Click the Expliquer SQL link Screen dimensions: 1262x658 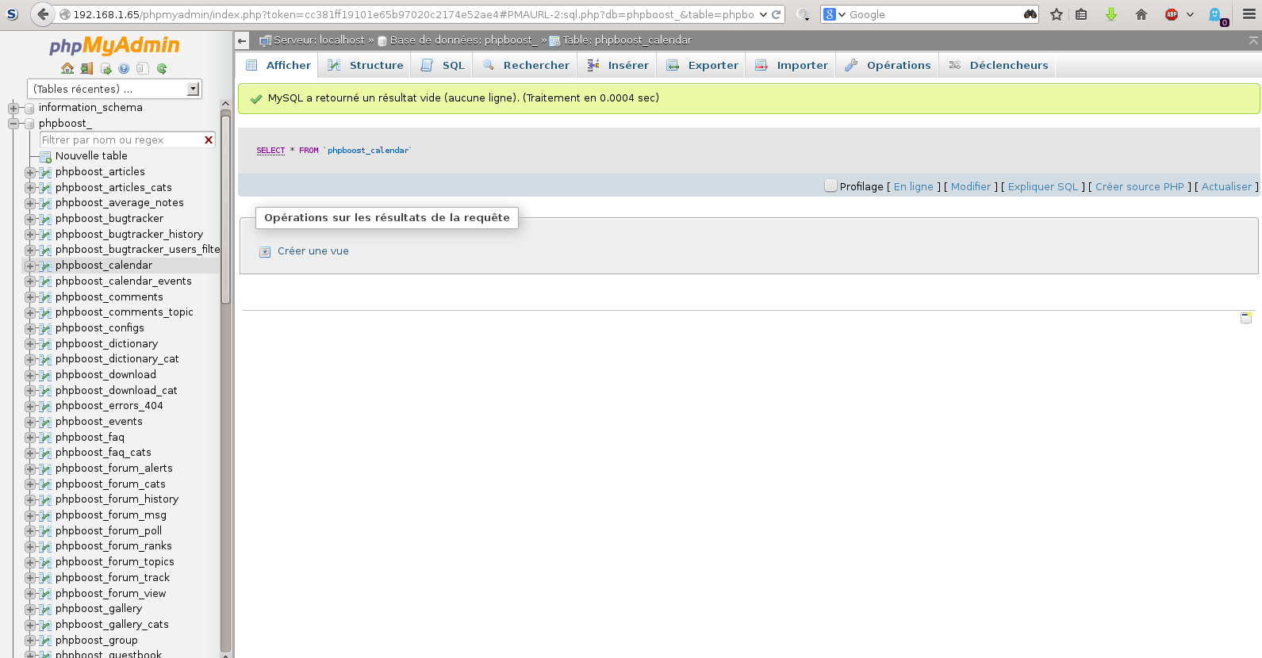tap(1042, 187)
